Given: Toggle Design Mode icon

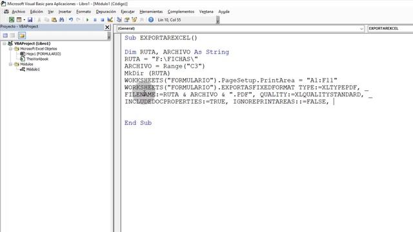Looking at the screenshot, I should 110,20.
